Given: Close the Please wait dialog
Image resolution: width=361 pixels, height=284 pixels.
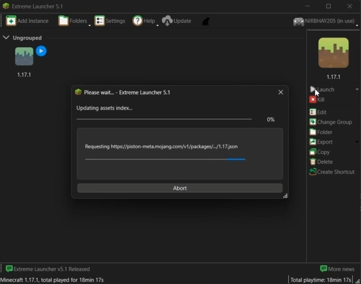Looking at the screenshot, I should point(281,92).
